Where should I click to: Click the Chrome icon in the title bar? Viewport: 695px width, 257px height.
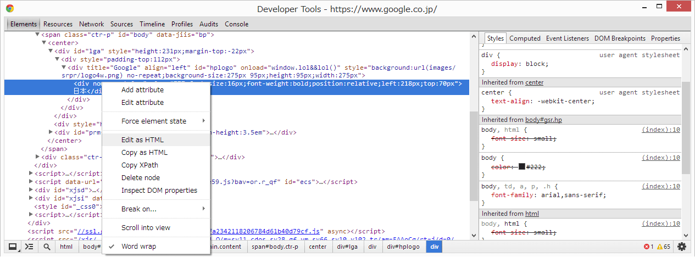(x=10, y=9)
